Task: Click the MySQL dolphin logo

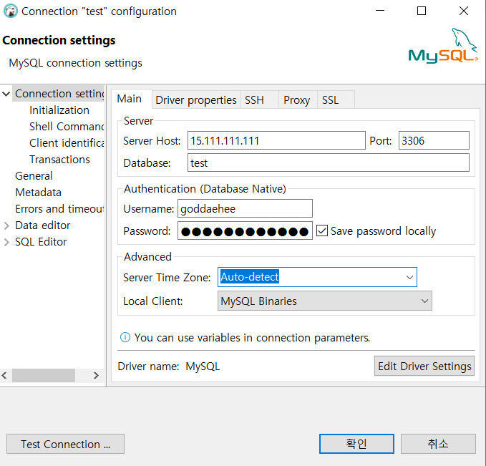Action: pyautogui.click(x=443, y=46)
